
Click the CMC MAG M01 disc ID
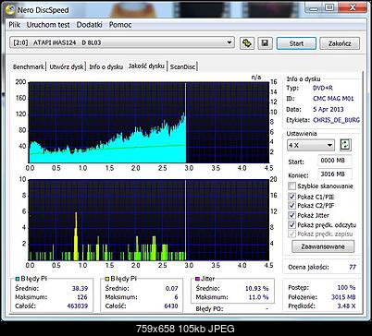point(333,99)
